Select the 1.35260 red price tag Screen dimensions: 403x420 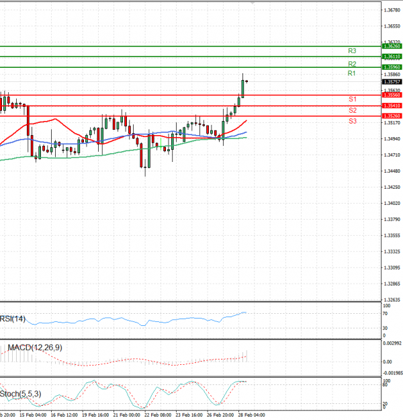point(392,116)
